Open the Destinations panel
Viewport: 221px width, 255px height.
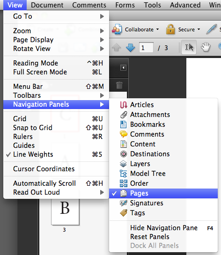(x=163, y=154)
